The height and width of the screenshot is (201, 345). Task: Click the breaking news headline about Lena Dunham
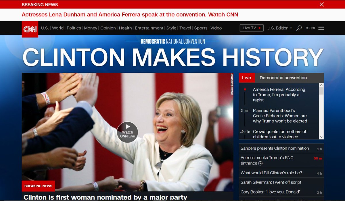[130, 14]
